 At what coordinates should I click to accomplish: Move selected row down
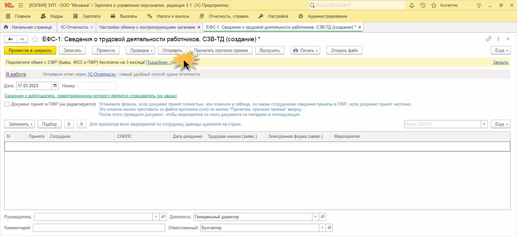(82, 124)
